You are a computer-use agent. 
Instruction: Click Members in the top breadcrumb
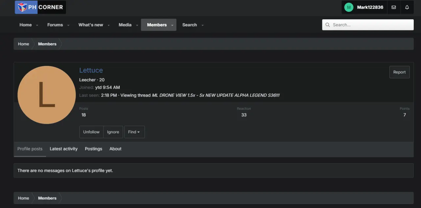[x=47, y=44]
